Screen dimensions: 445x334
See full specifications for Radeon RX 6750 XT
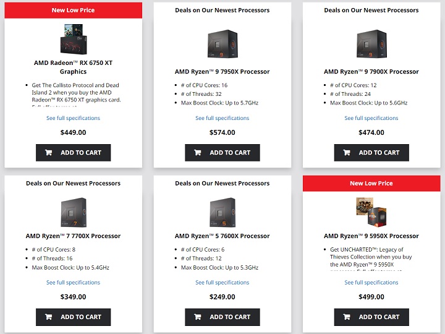(73, 118)
